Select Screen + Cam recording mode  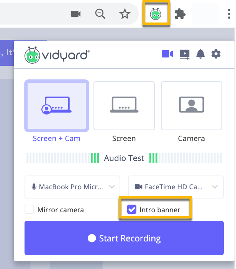click(57, 106)
